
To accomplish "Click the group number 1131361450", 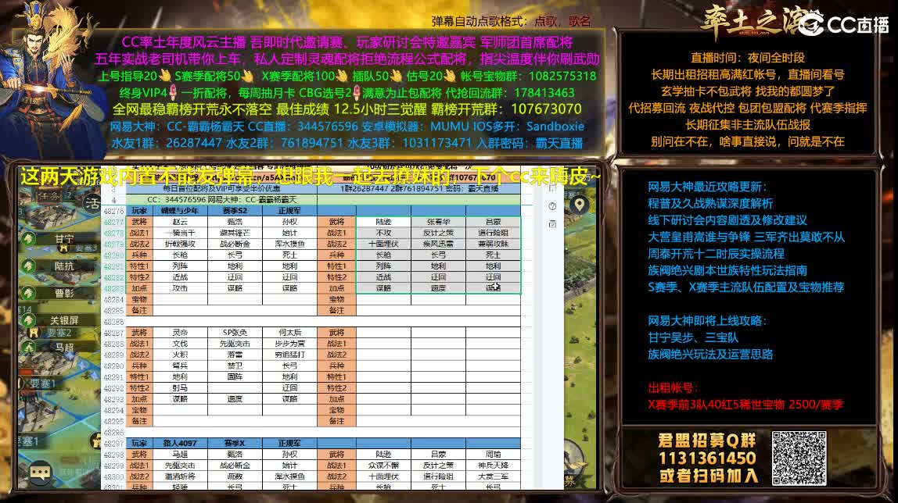I will pyautogui.click(x=707, y=458).
